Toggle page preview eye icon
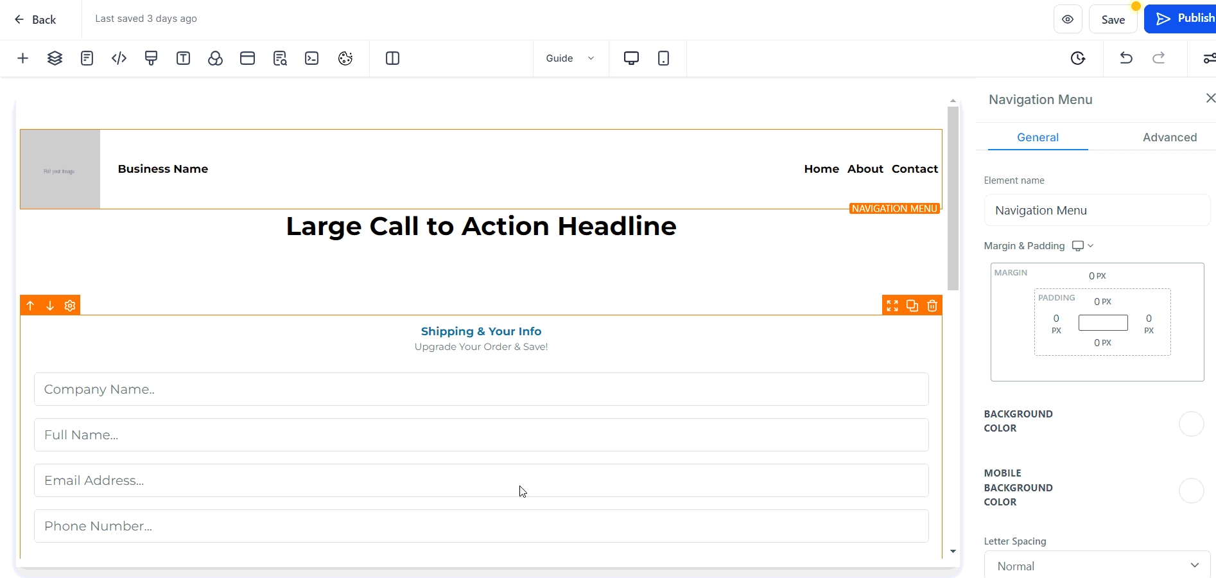The width and height of the screenshot is (1216, 578). coord(1068,19)
